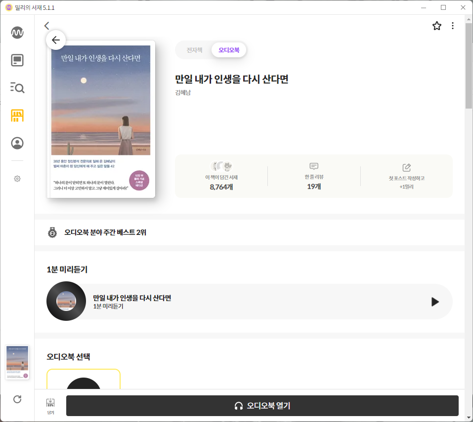Play the 1분 미리듣기 preview

434,302
